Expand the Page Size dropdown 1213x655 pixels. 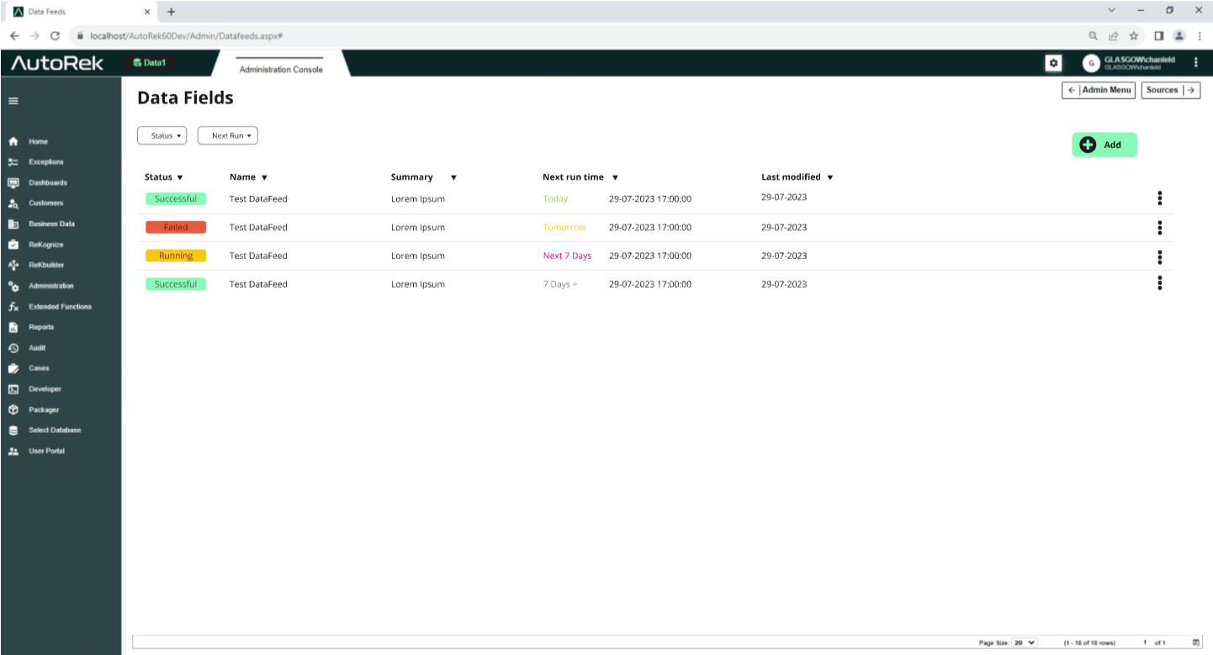click(x=1024, y=642)
